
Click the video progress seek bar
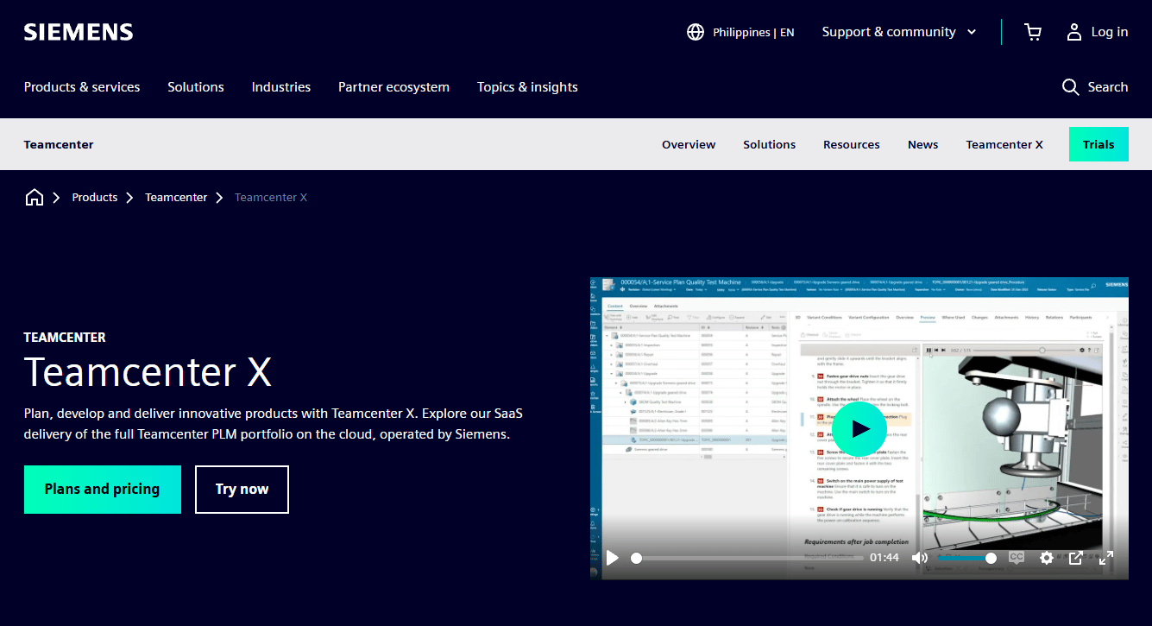coord(746,558)
